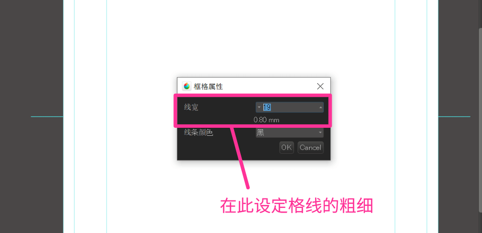The height and width of the screenshot is (233, 482).
Task: Increase 线宽 with the right arrow
Action: pyautogui.click(x=321, y=107)
